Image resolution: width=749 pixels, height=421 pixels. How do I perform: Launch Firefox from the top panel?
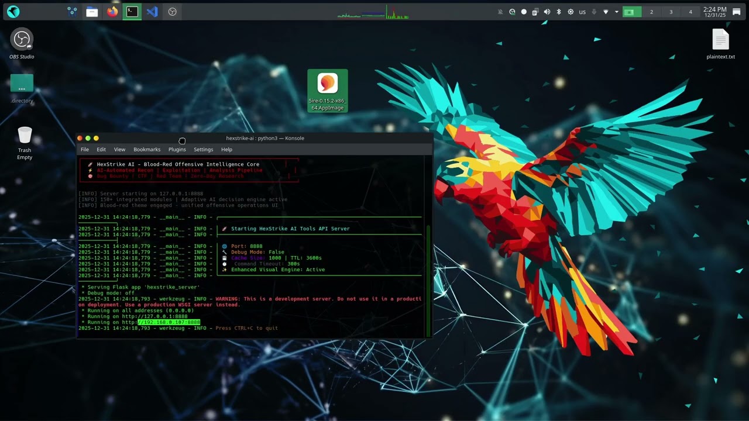point(112,12)
